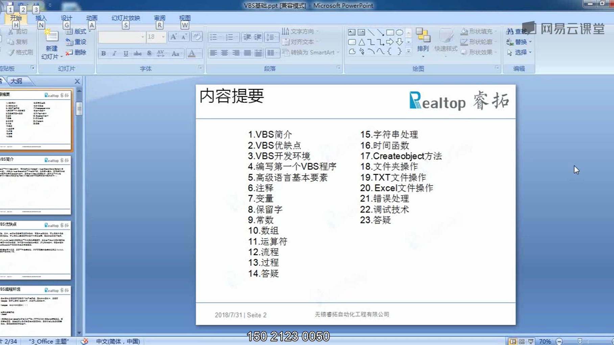614x345 pixels.
Task: Select the VBS优缺点 slide thumbnail
Action: (x=35, y=250)
